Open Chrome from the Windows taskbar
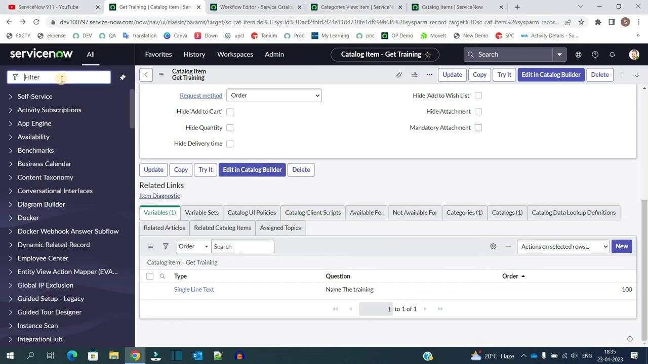 pos(135,356)
